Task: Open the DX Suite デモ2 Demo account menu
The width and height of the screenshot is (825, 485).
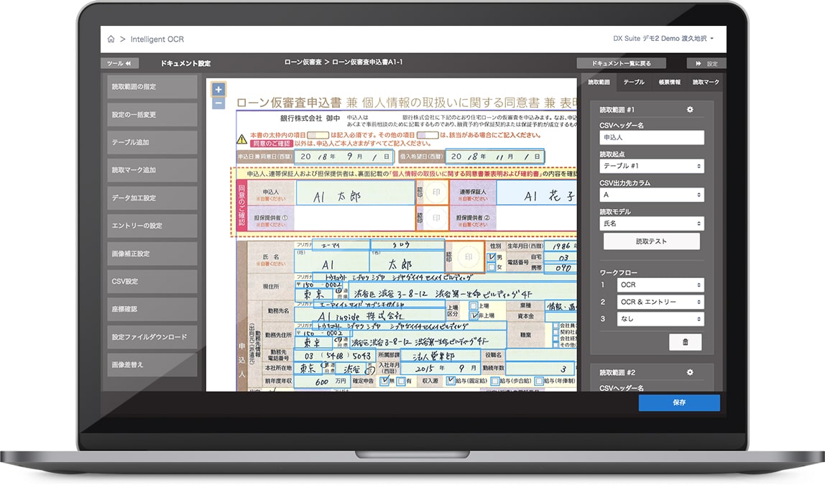Action: pos(663,38)
